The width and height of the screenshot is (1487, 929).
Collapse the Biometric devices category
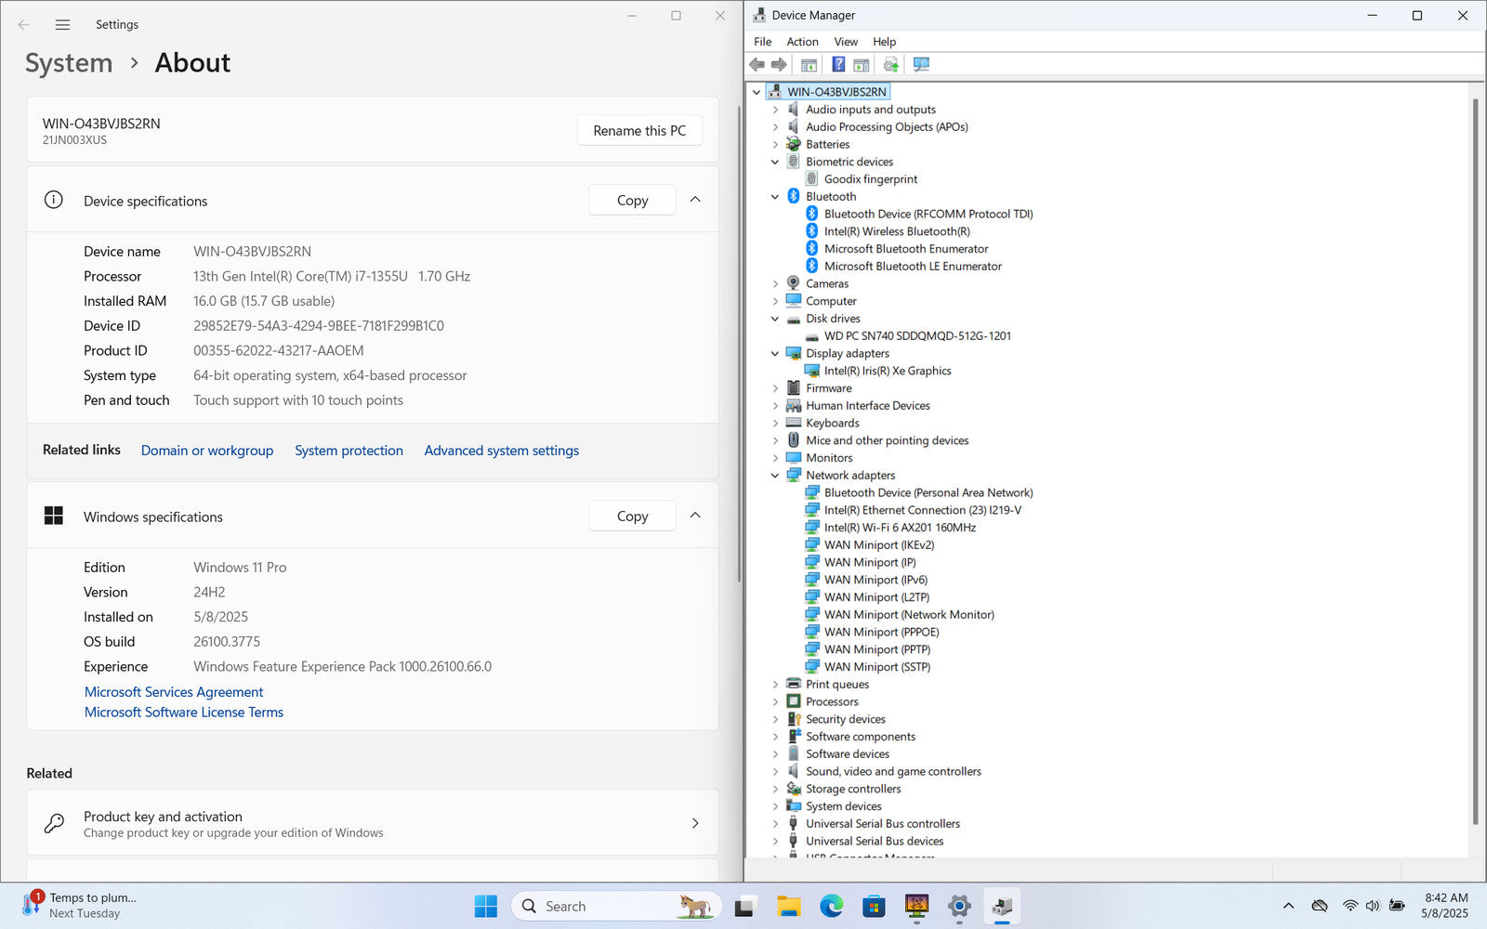[x=775, y=162]
